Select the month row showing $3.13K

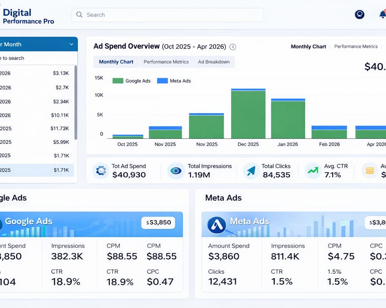(37, 73)
